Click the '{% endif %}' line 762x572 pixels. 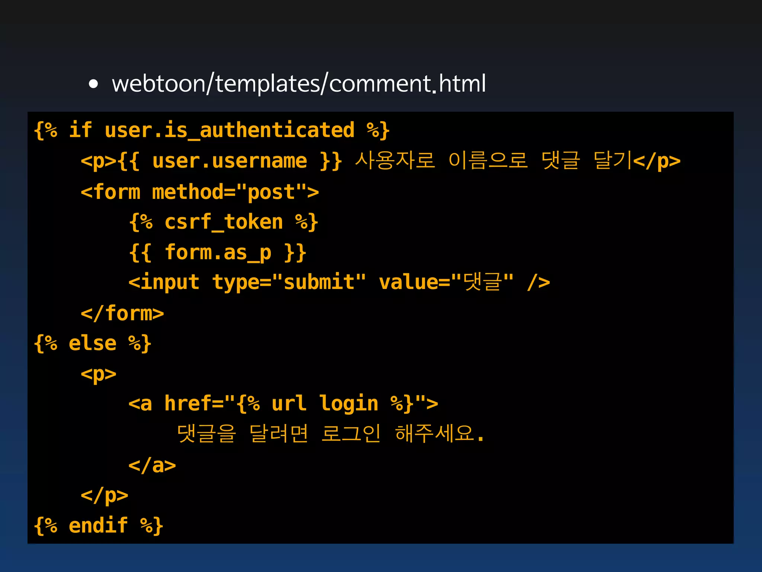click(x=98, y=525)
